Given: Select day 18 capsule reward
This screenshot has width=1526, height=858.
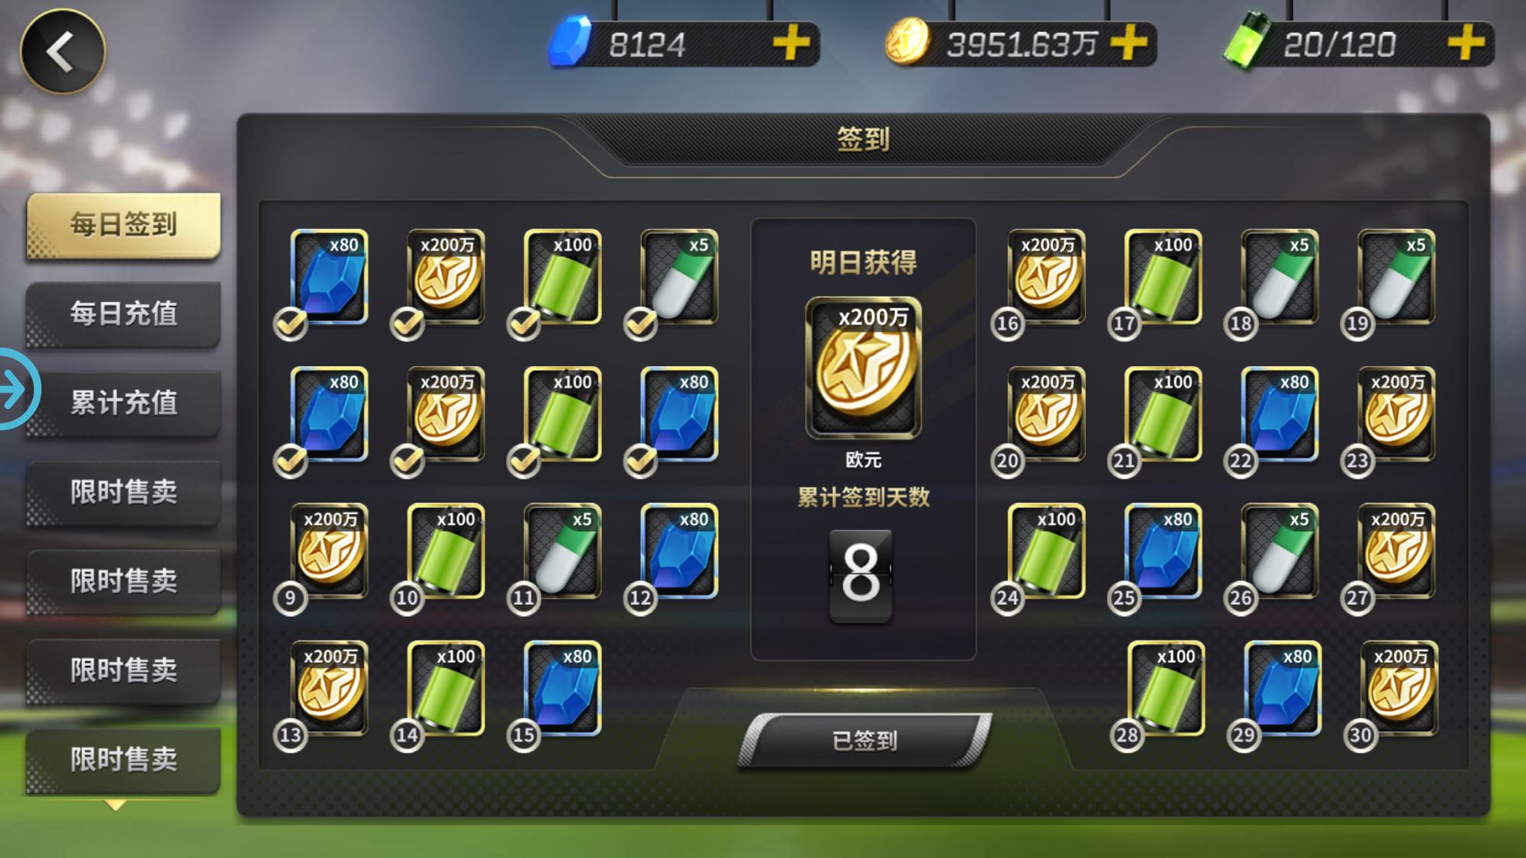Looking at the screenshot, I should pyautogui.click(x=1280, y=276).
